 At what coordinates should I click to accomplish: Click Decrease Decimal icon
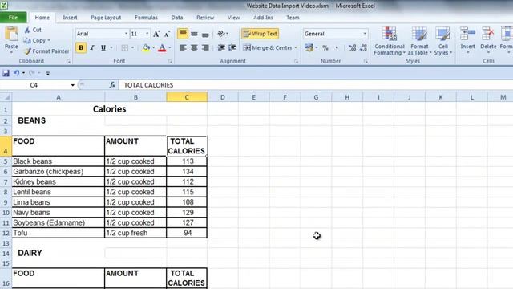(x=363, y=48)
